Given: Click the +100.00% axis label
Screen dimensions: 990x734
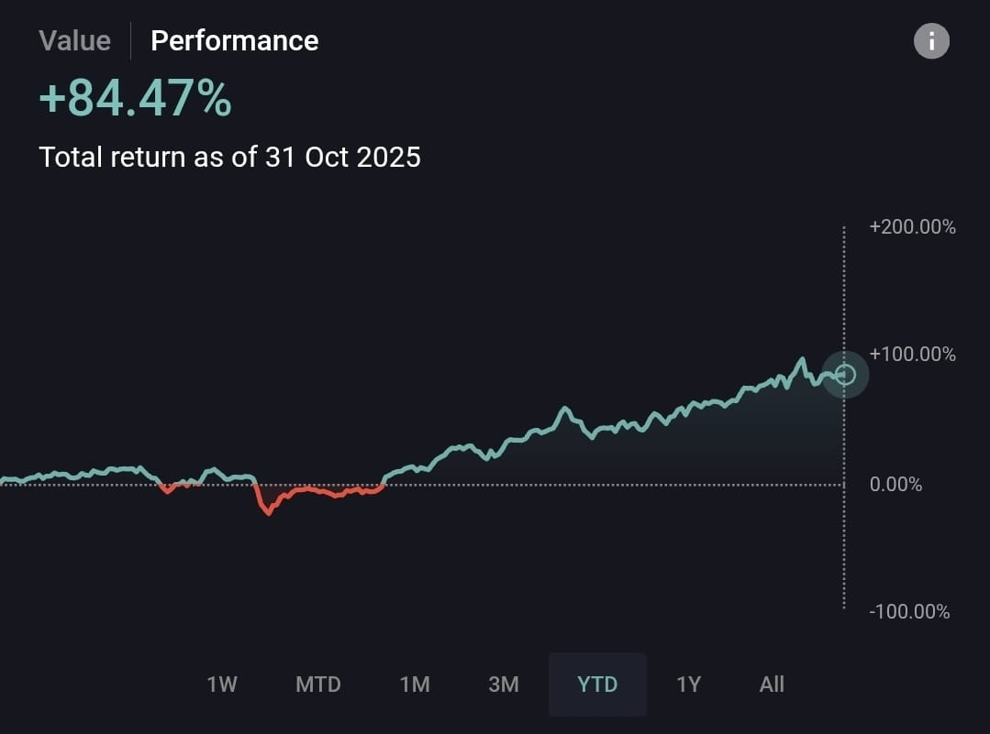Looking at the screenshot, I should point(912,355).
